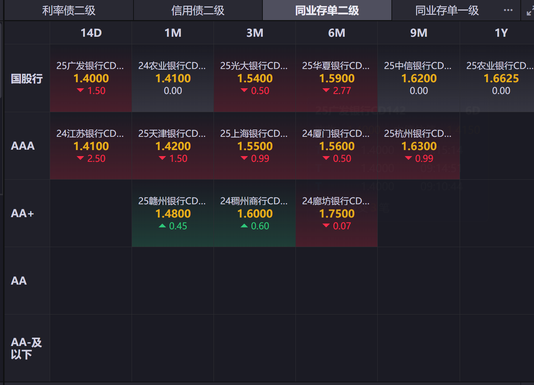The height and width of the screenshot is (385, 534).
Task: Select the AA-及以下 row label
Action: click(26, 348)
